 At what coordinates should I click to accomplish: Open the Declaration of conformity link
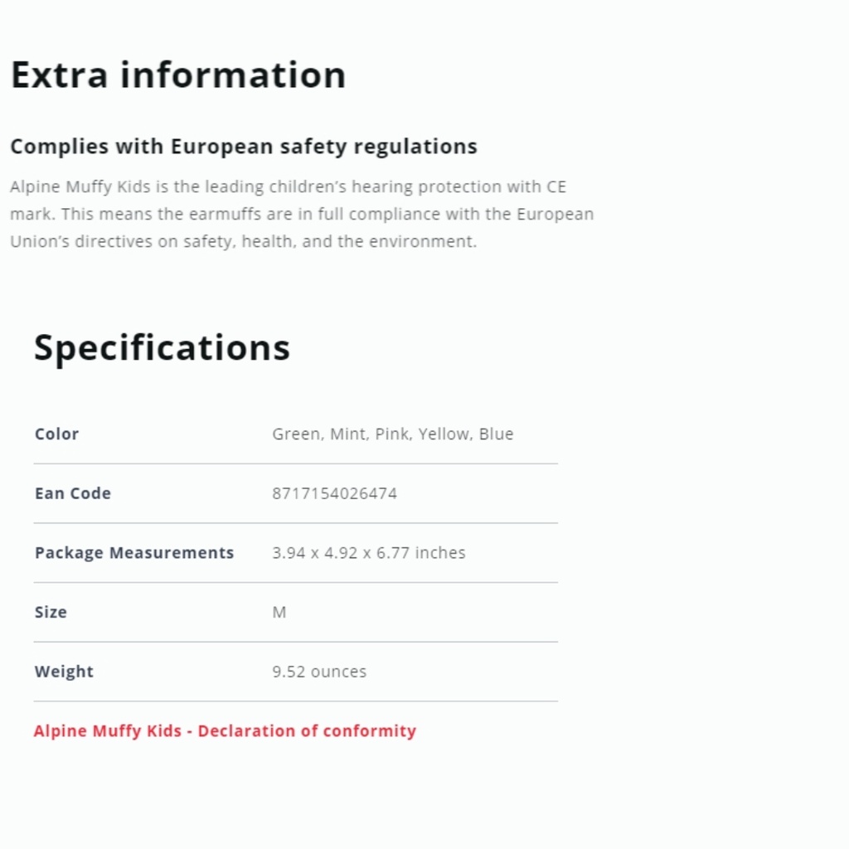coord(225,731)
